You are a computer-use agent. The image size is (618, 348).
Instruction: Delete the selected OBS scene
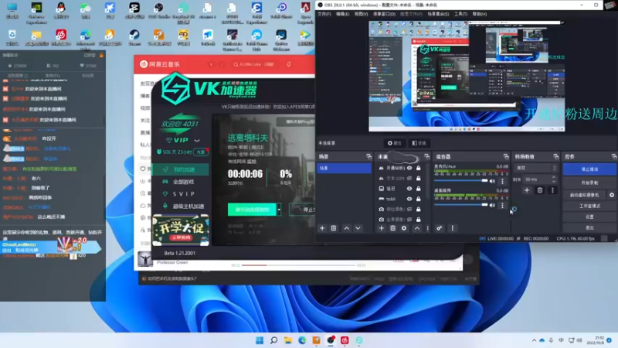pos(334,228)
